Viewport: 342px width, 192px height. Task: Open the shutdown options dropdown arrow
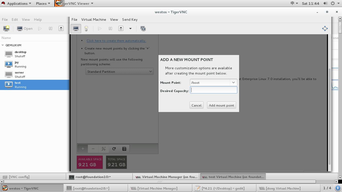click(x=130, y=28)
